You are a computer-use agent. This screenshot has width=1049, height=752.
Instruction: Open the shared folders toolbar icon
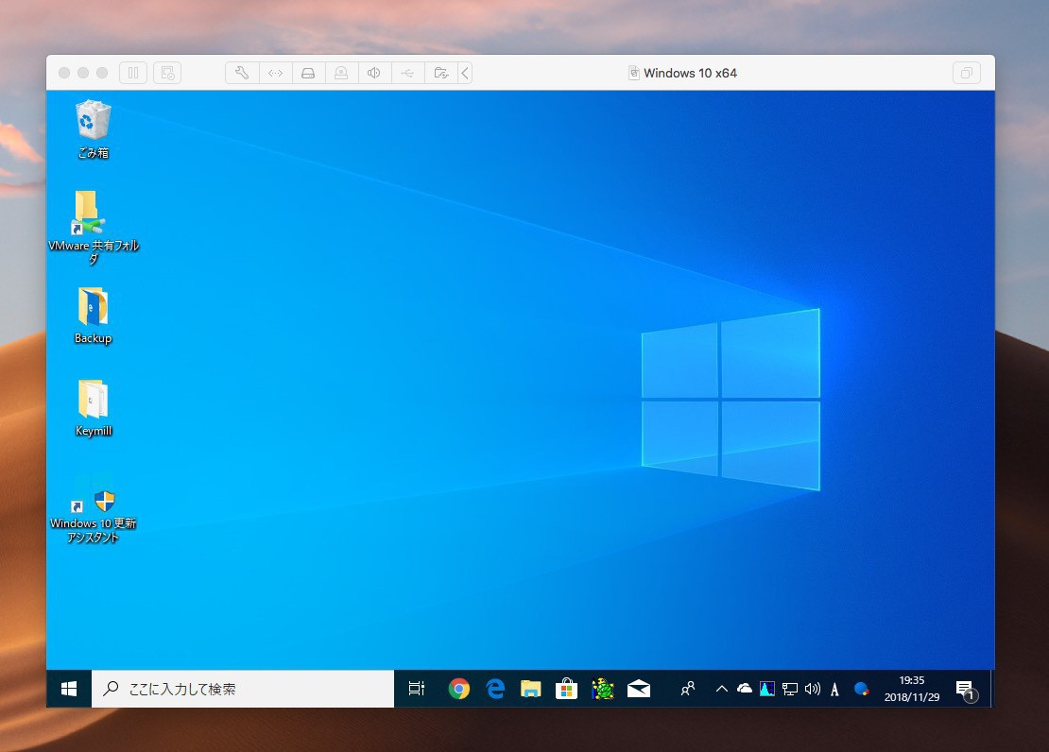click(x=439, y=73)
